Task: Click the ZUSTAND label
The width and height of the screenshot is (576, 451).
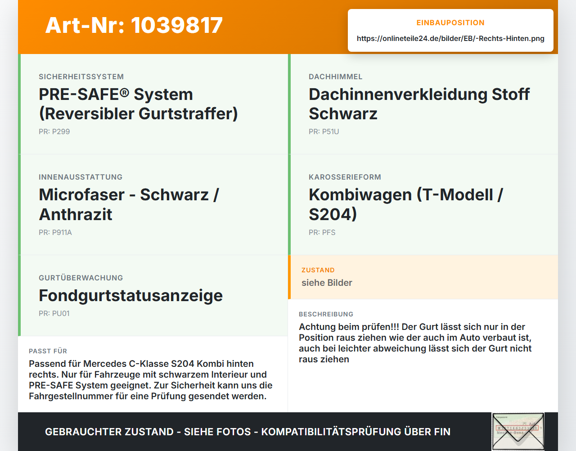Action: coord(318,270)
